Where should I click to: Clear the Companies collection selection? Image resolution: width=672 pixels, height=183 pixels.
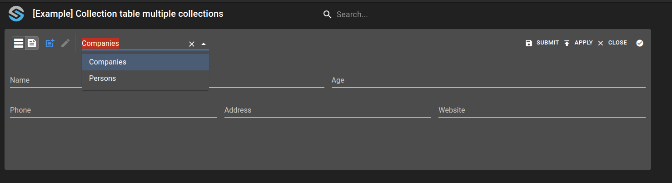coord(192,44)
